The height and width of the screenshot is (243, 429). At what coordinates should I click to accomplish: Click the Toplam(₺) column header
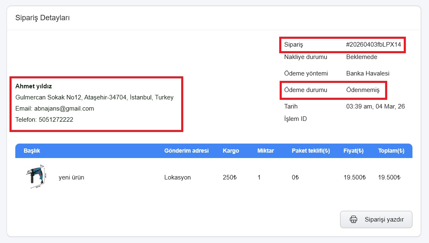point(391,151)
